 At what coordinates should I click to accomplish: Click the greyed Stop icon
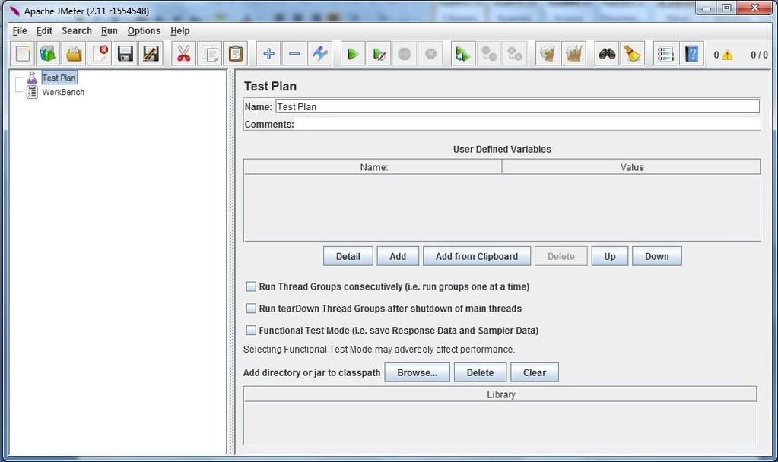tap(405, 53)
